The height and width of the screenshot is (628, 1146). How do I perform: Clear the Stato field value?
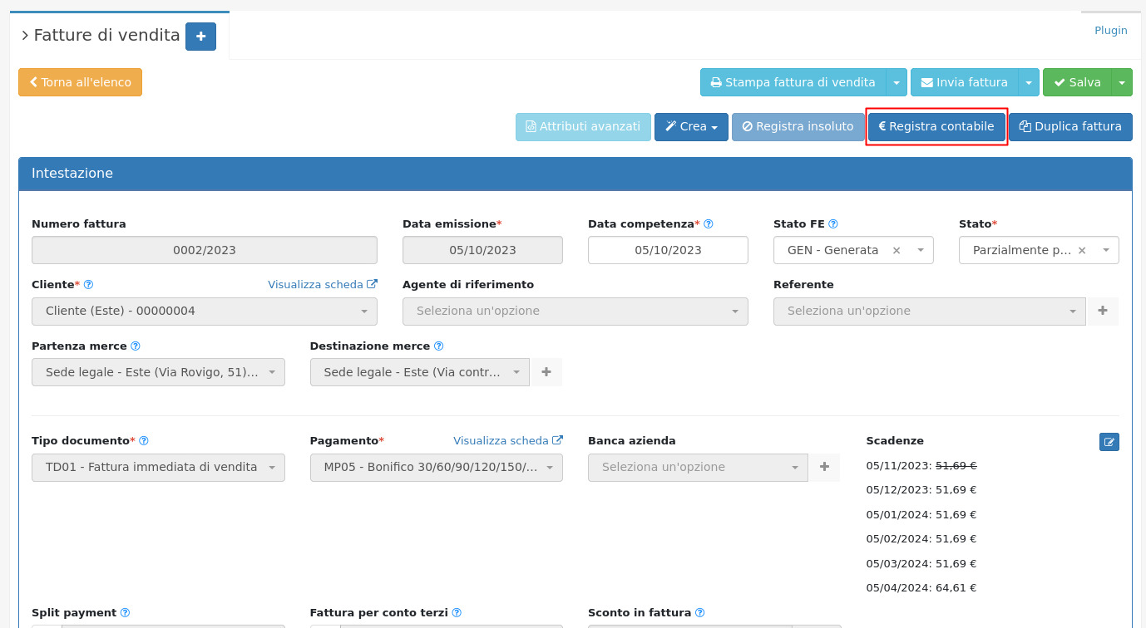tap(1082, 250)
